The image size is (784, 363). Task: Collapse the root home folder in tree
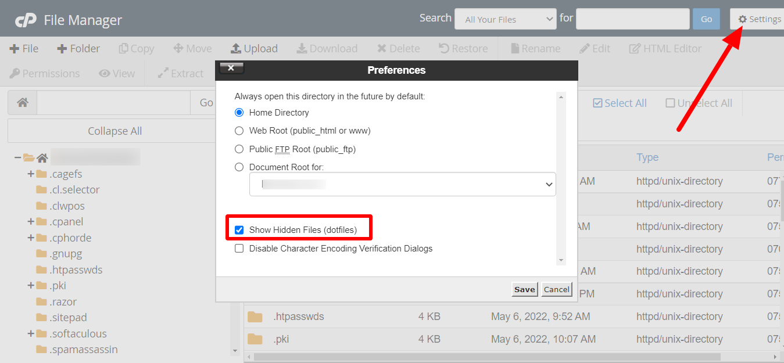click(18, 157)
